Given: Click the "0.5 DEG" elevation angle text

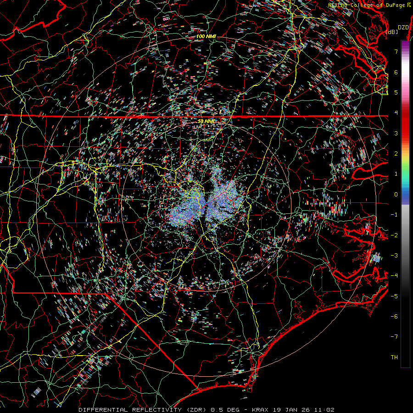Looking at the screenshot, I should [225, 410].
